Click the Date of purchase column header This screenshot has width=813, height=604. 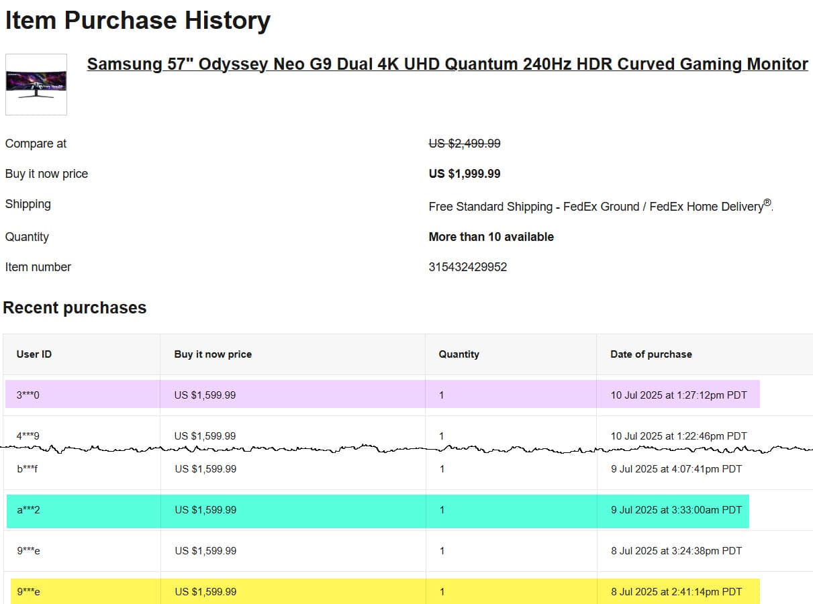[651, 354]
